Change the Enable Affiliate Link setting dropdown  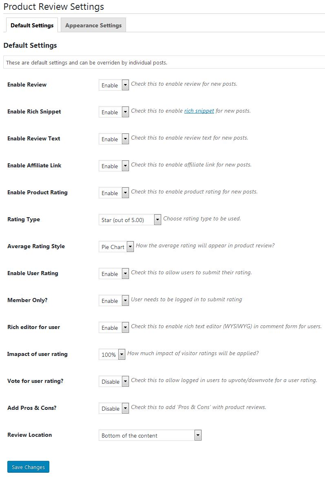[114, 166]
